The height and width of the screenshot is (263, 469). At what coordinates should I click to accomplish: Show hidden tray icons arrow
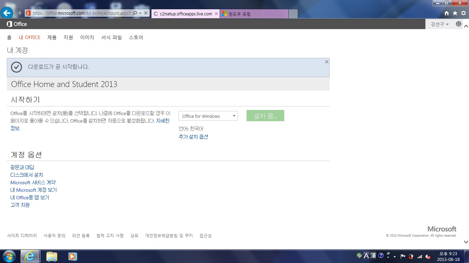tap(394, 256)
